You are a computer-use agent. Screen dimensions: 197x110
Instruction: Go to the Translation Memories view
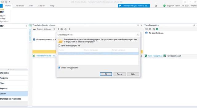(14, 99)
